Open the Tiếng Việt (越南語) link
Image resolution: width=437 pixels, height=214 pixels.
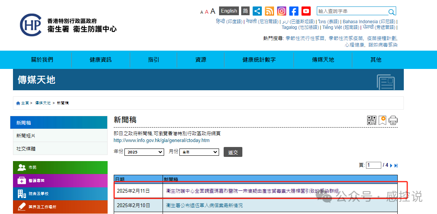point(341,27)
